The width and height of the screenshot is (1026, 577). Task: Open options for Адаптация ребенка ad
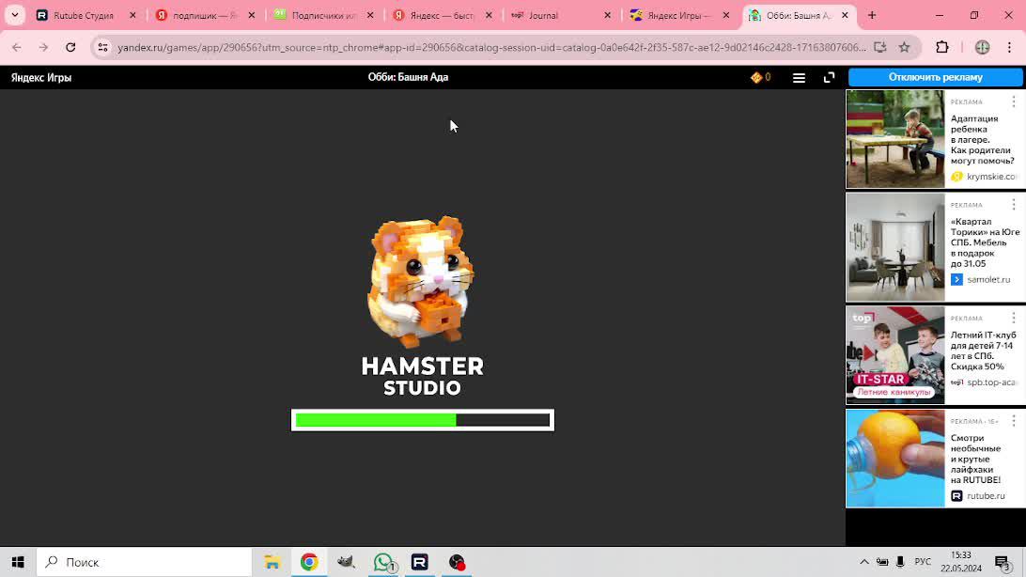click(1014, 101)
